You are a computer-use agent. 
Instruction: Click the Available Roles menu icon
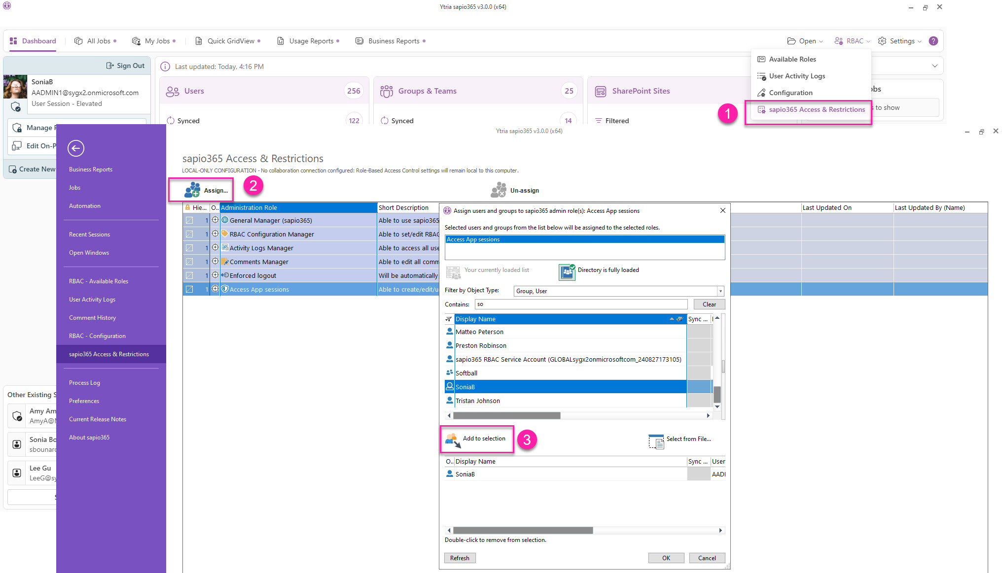pyautogui.click(x=761, y=59)
